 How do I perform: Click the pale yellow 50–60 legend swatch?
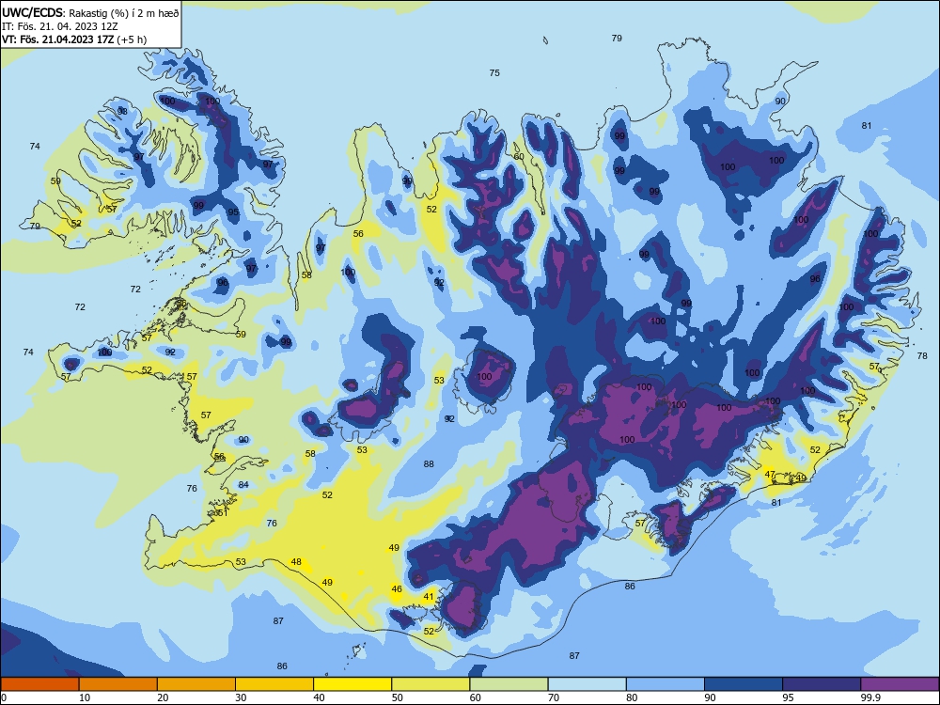(431, 684)
